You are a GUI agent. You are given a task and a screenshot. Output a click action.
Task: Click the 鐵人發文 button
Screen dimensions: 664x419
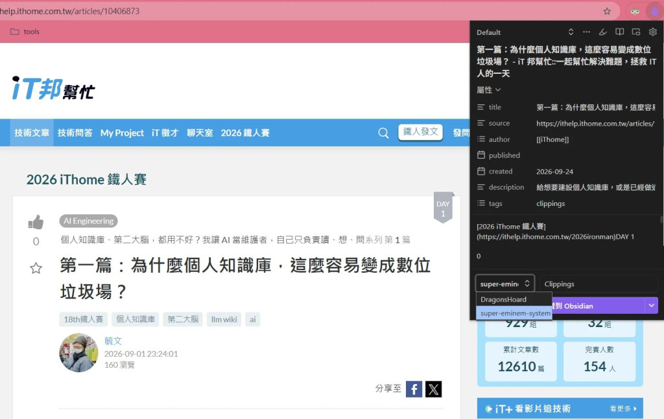420,132
